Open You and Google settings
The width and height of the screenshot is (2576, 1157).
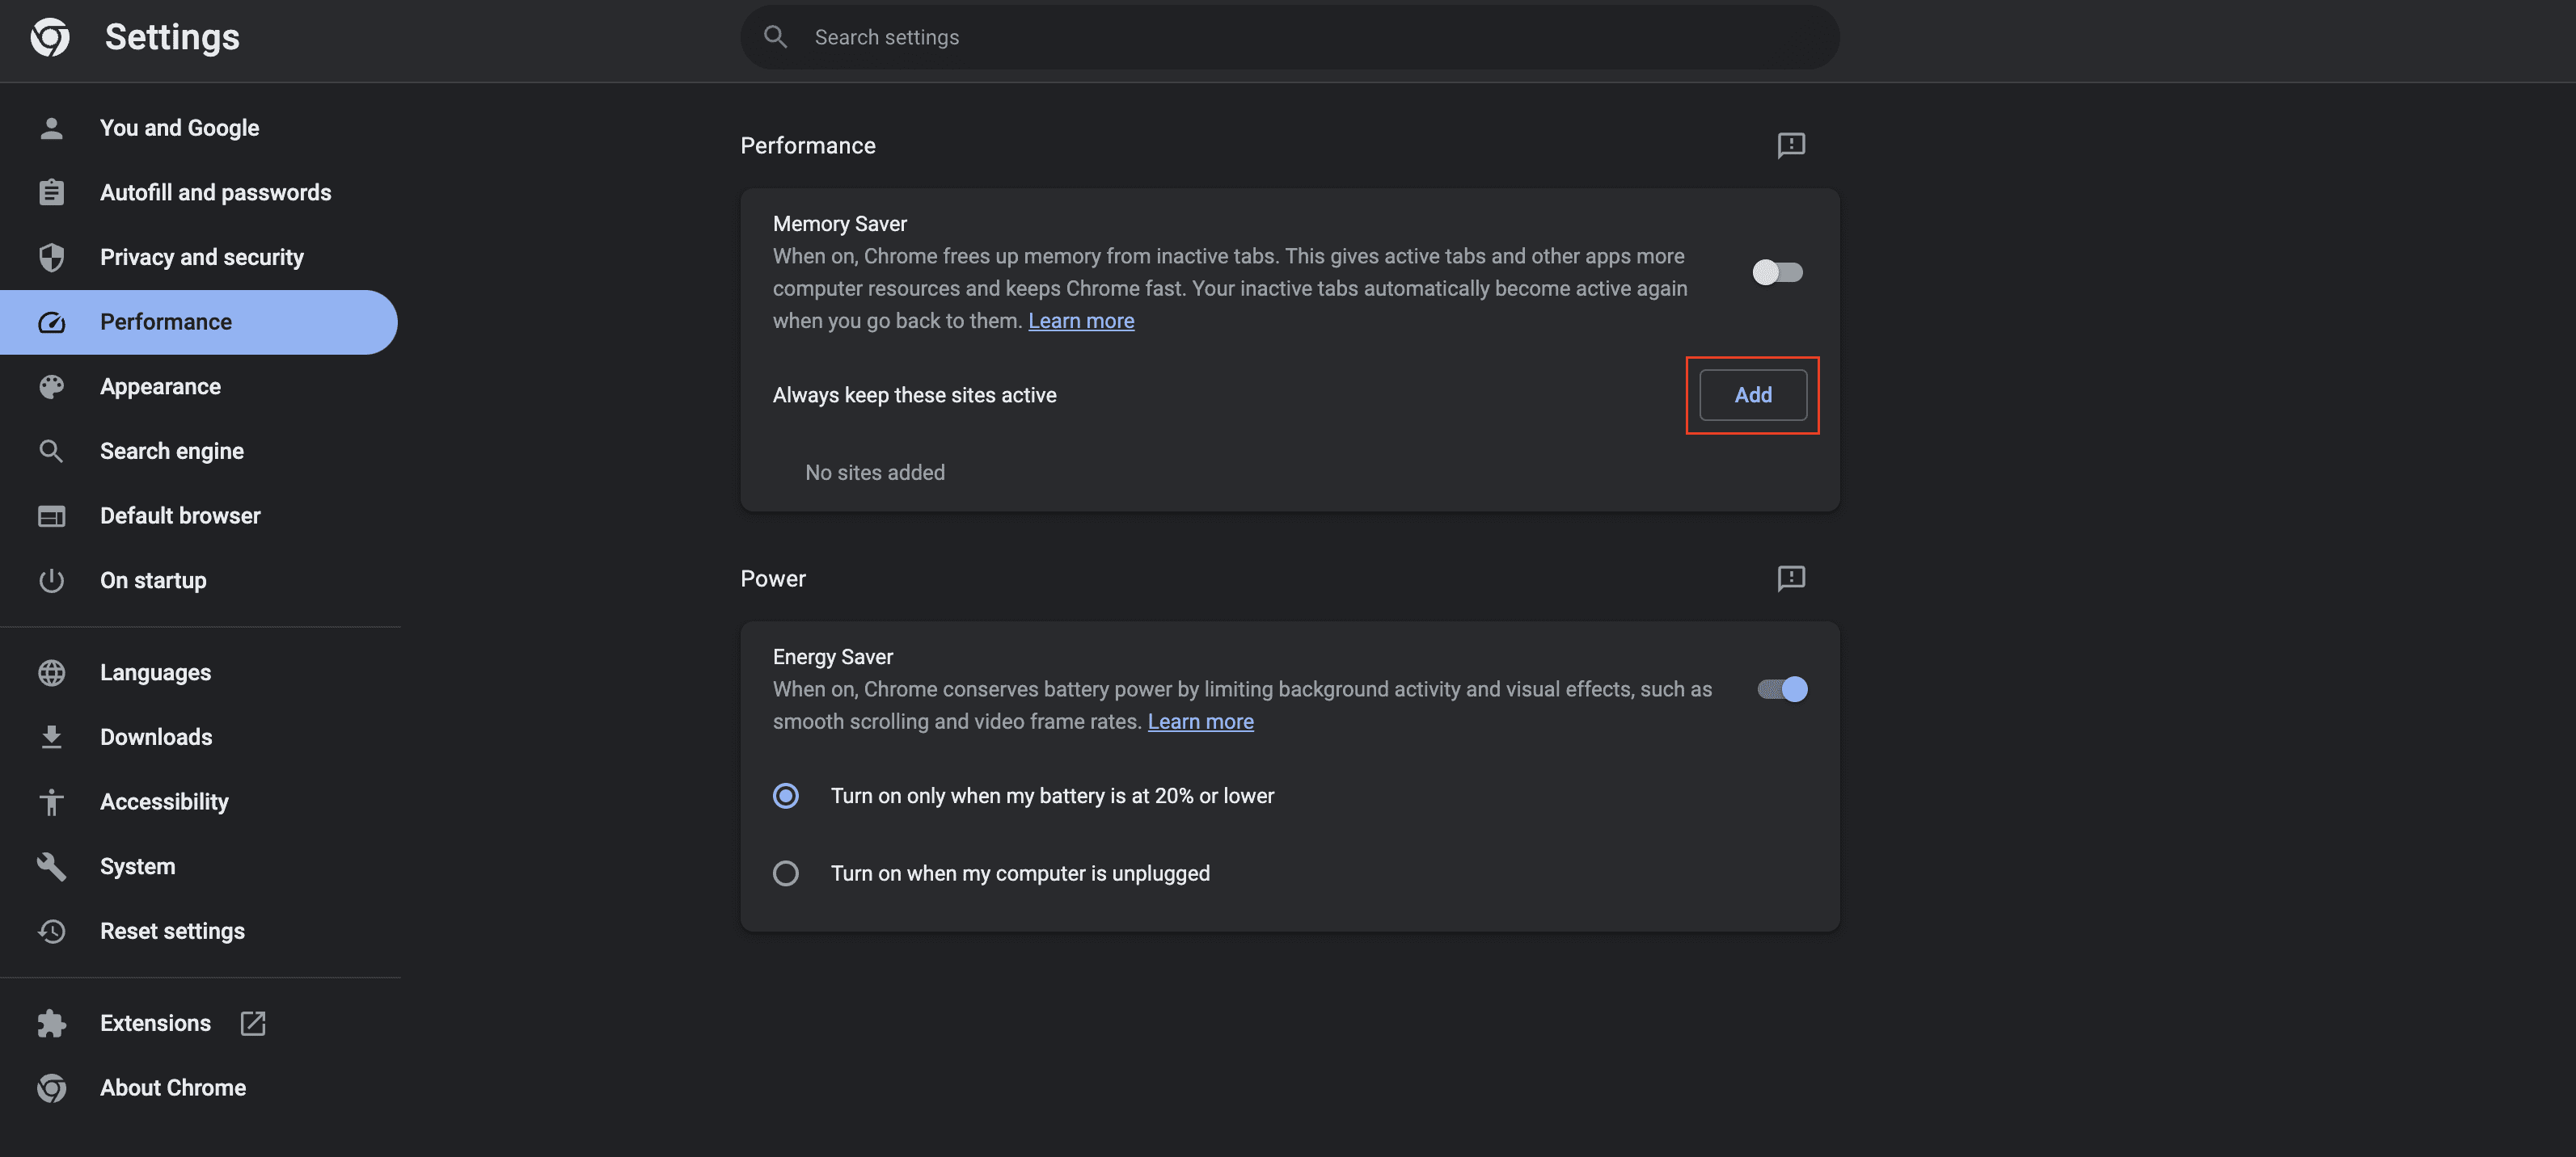pyautogui.click(x=199, y=128)
